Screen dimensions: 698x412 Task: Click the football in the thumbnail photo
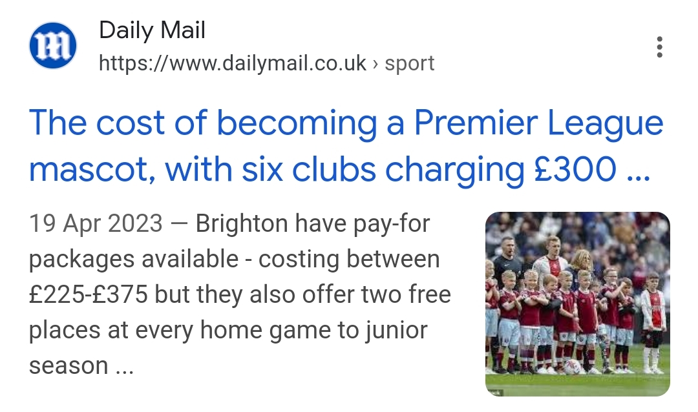[x=571, y=367]
